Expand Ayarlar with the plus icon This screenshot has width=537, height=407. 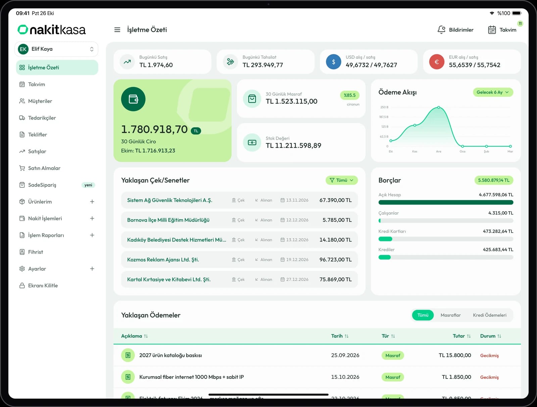point(92,269)
